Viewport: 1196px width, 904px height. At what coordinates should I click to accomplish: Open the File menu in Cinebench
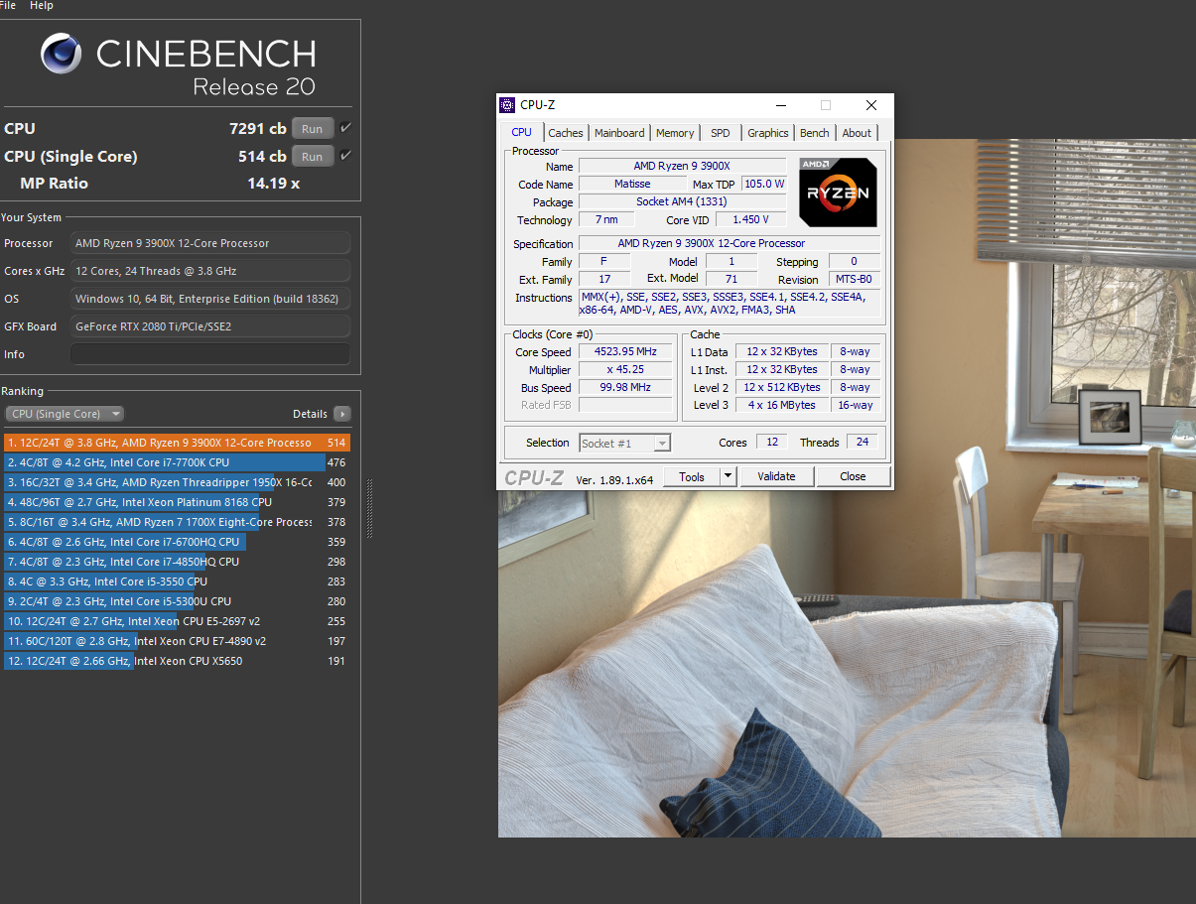coord(8,5)
